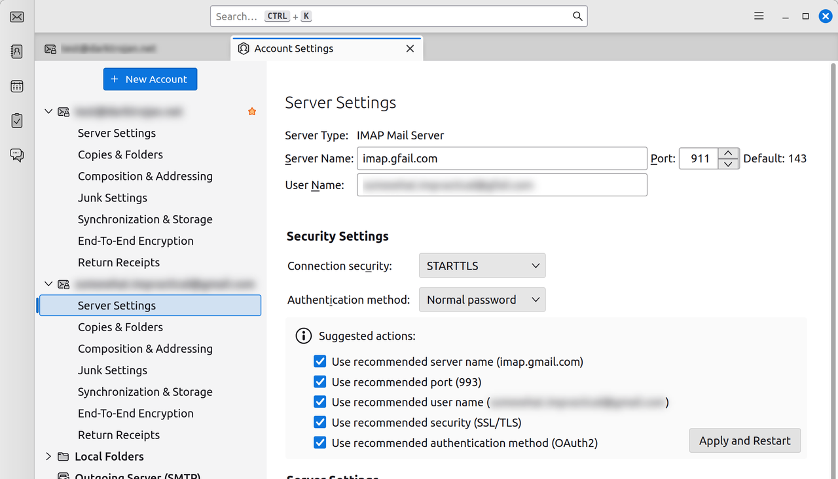The width and height of the screenshot is (838, 479).
Task: Open the Mail space envelope icon
Action: click(17, 16)
